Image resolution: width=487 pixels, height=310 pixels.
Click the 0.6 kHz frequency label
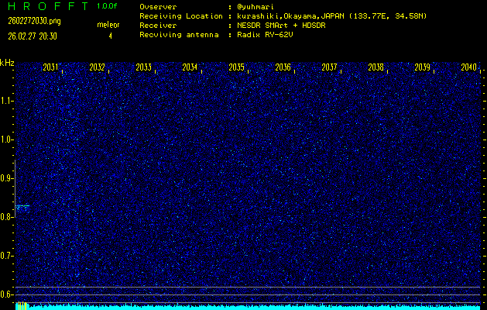pyautogui.click(x=7, y=294)
